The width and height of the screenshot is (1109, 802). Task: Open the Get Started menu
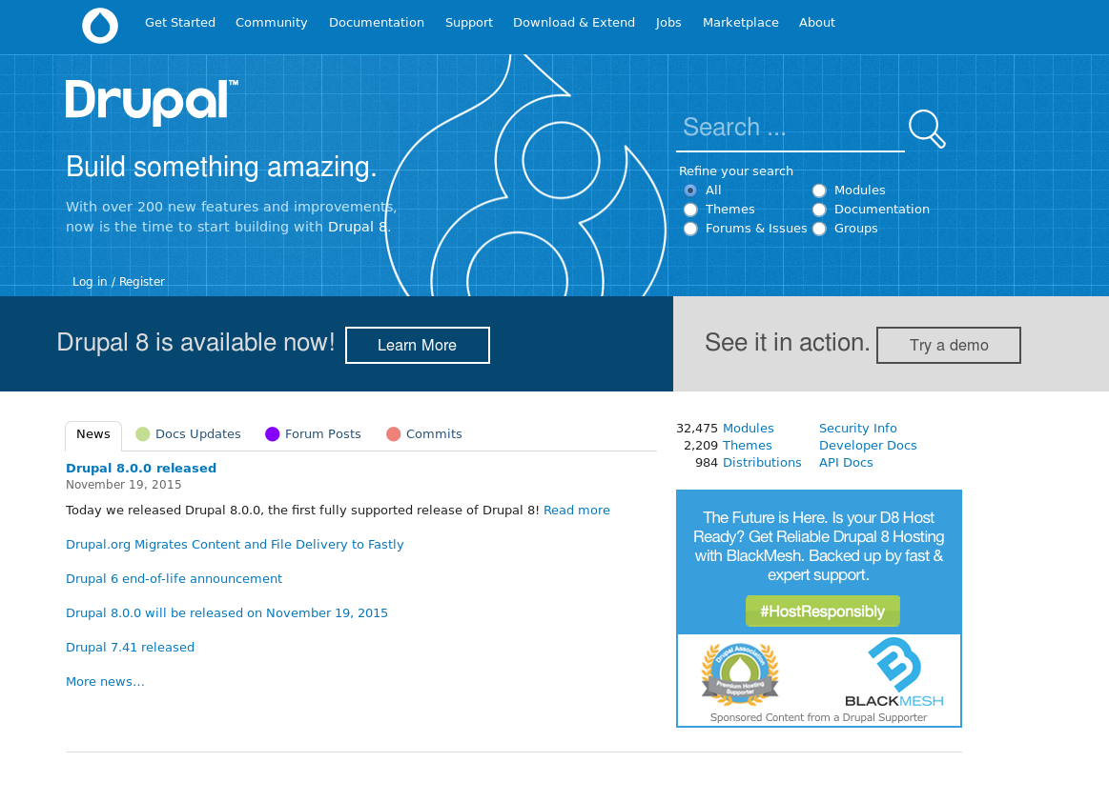(179, 23)
